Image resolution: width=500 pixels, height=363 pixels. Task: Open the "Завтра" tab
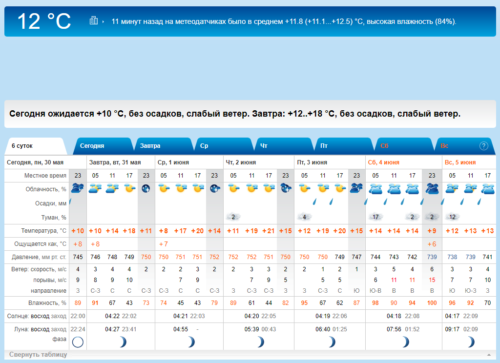click(150, 146)
